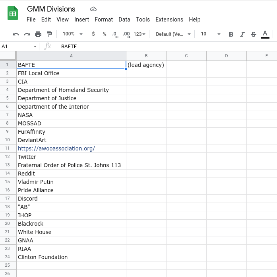Redo the last action
The image size is (277, 277).
27,34
